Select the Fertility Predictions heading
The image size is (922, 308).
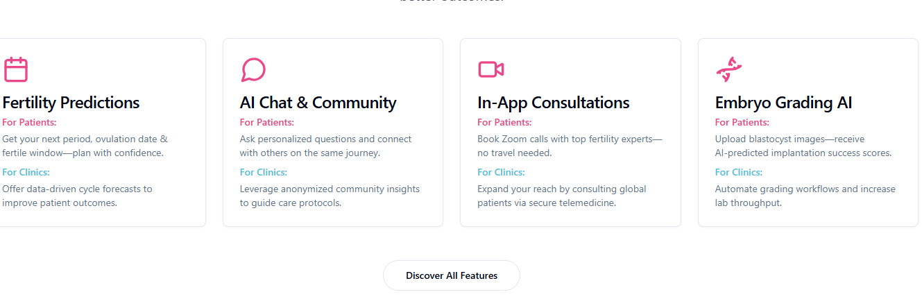pyautogui.click(x=71, y=103)
